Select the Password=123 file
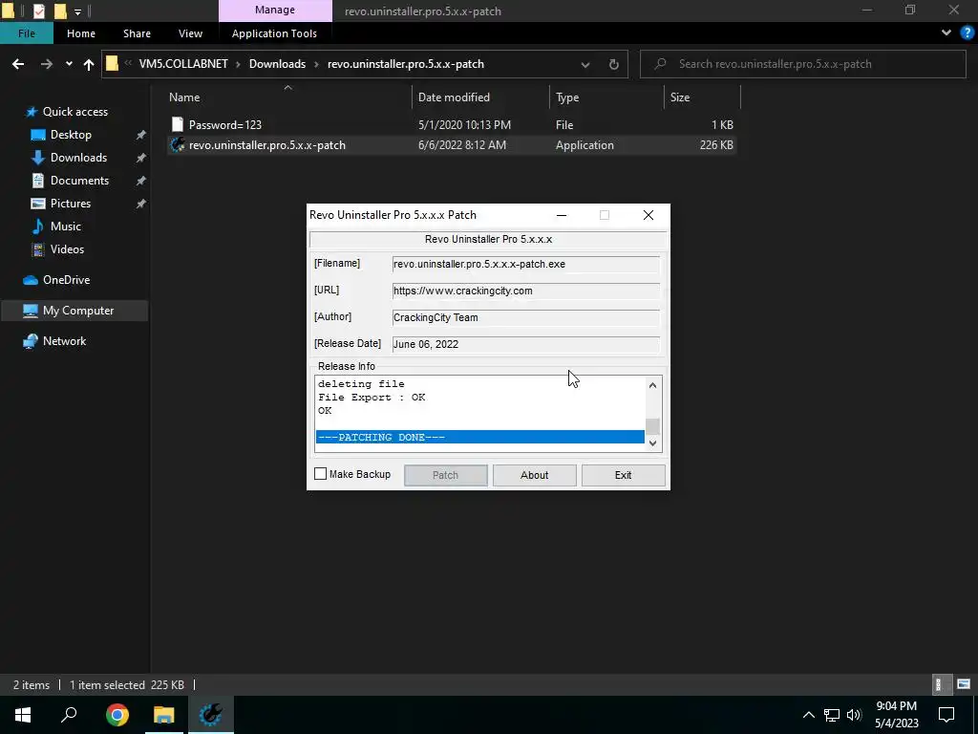The image size is (978, 734). (x=452, y=125)
